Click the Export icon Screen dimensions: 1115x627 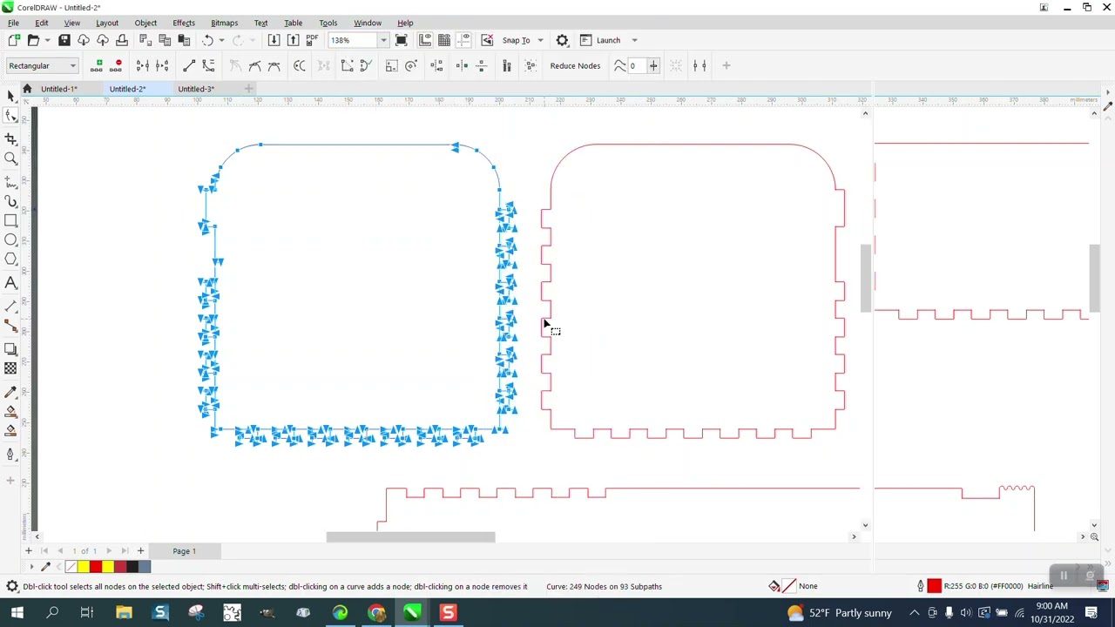(x=293, y=40)
